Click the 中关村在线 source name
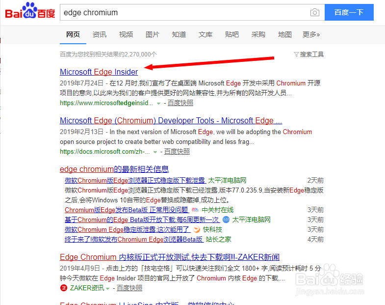The height and width of the screenshot is (305, 385). 218,210
